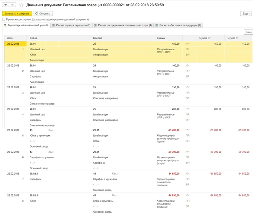Enable the Ручная корректировка checkbox
Screen dimensions: 253x216
coord(4,19)
